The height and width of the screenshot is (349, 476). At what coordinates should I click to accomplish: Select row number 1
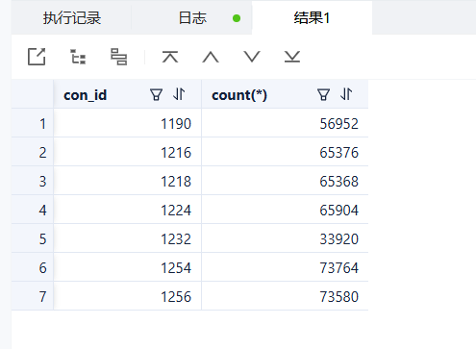click(x=33, y=123)
